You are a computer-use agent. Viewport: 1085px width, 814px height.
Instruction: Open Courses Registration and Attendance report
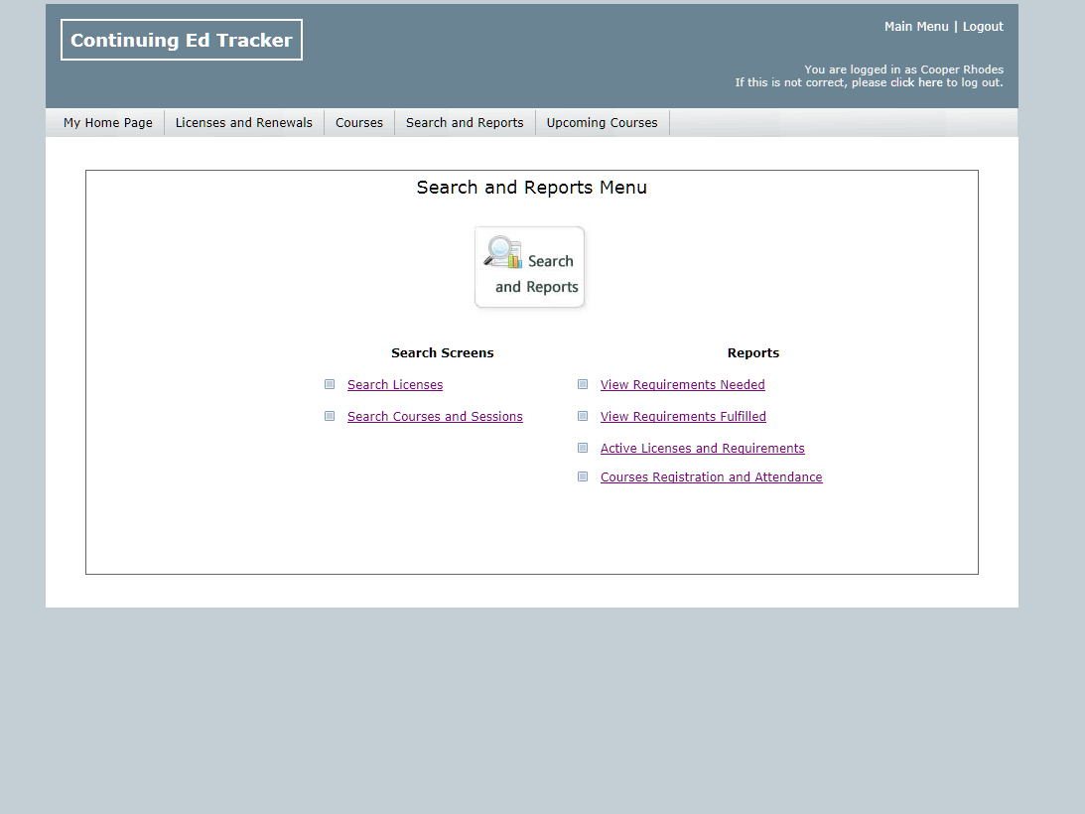(x=711, y=477)
